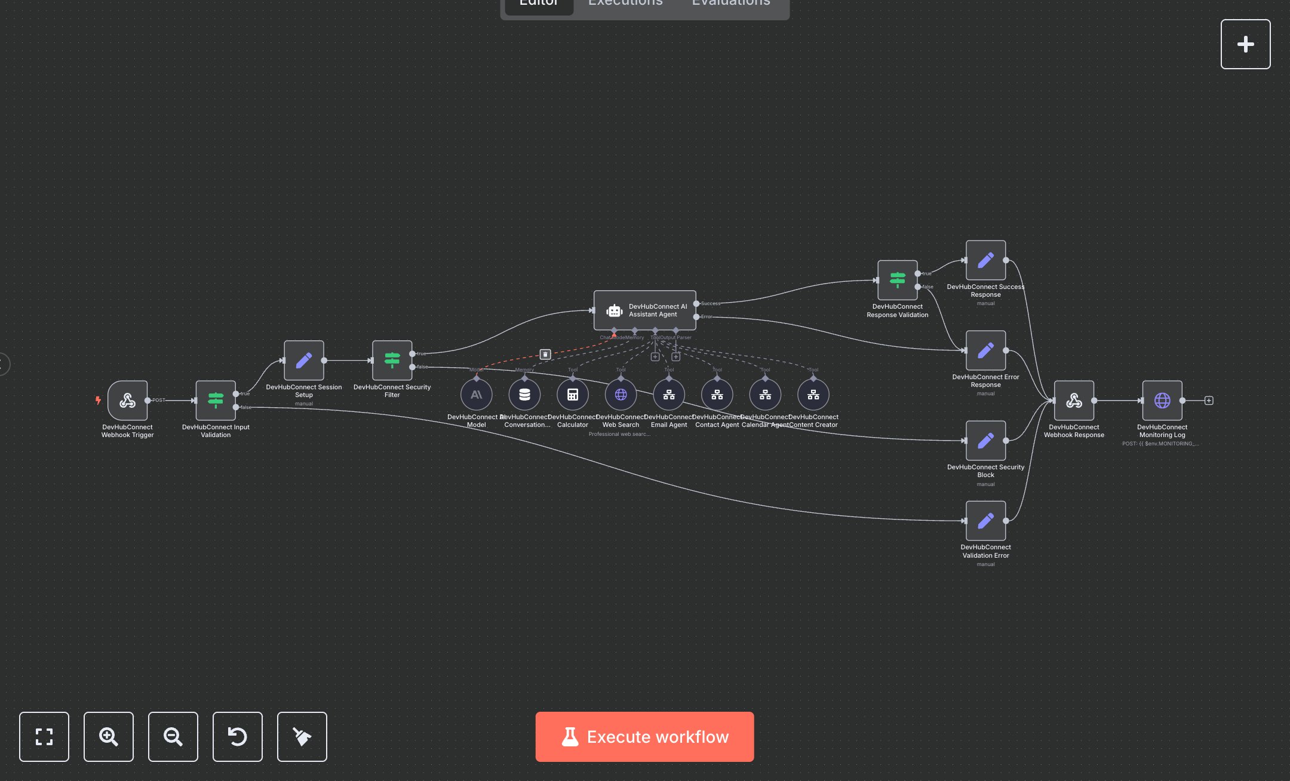Open the DevHubConnect Security Filter node
Screen dimensions: 1290x781
(x=392, y=359)
